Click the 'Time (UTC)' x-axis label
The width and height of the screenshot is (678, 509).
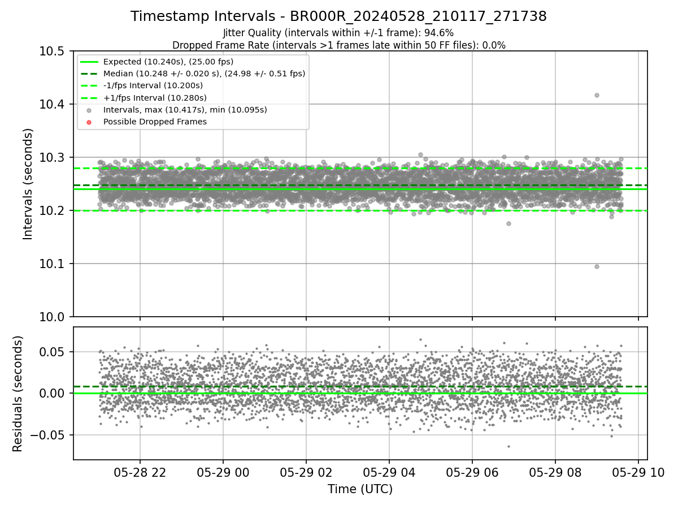[360, 489]
